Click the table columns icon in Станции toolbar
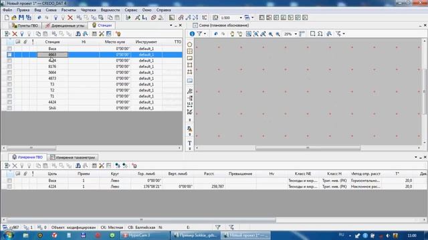 94,34
